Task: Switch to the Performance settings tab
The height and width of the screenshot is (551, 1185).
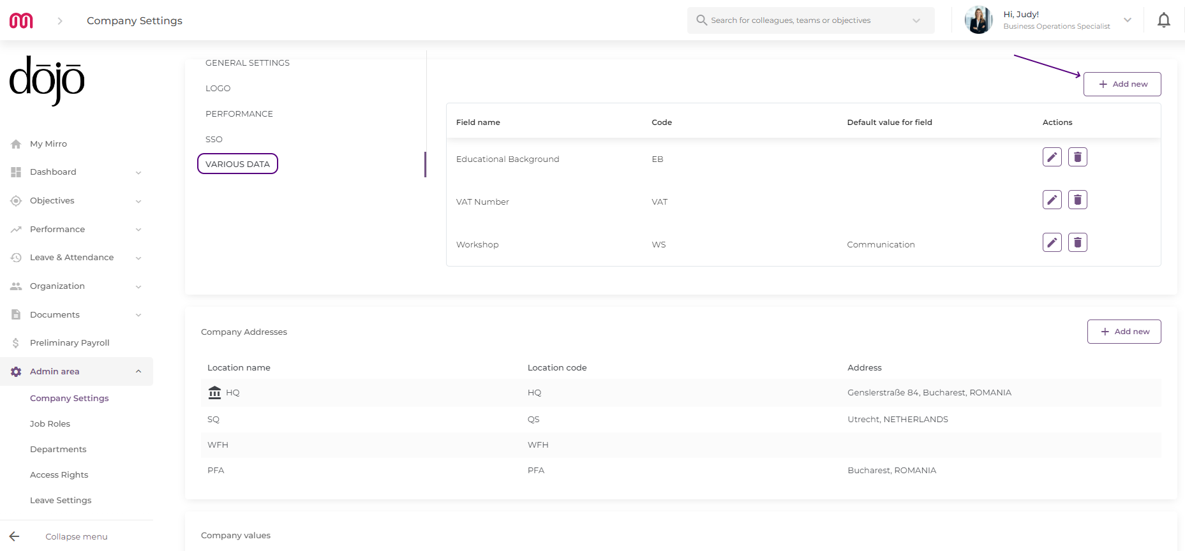Action: tap(239, 114)
